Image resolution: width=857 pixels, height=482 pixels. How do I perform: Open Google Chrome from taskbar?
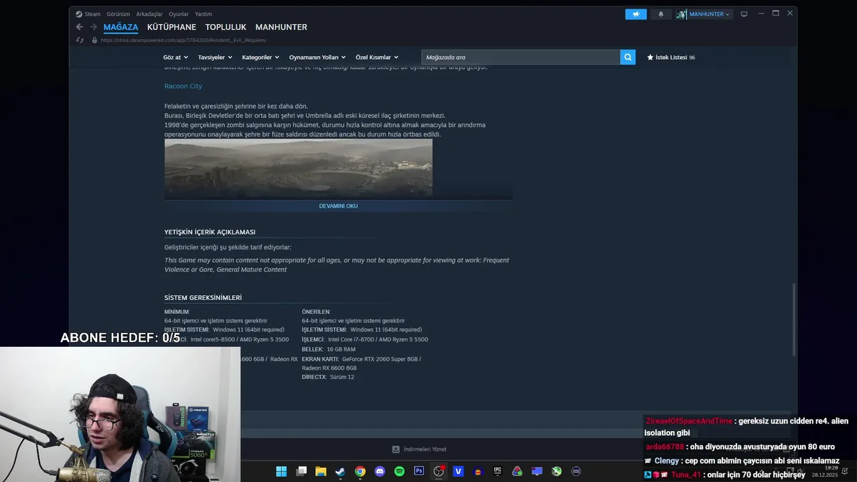click(360, 471)
